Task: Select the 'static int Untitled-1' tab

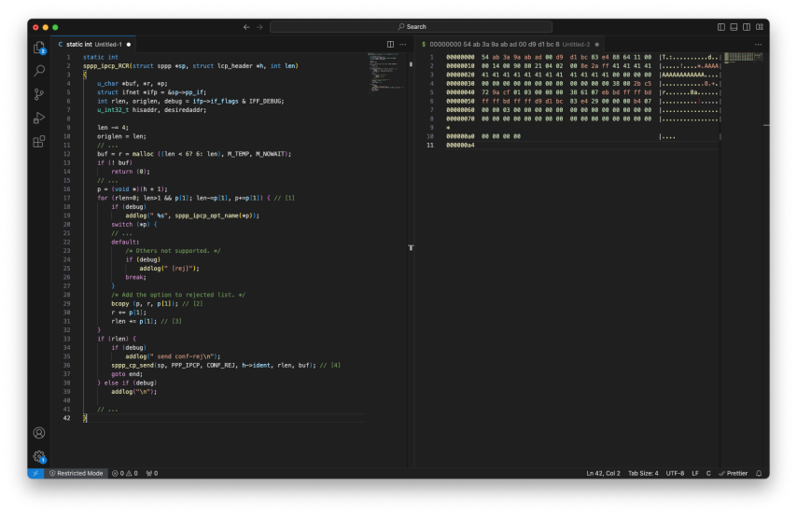Action: 94,44
